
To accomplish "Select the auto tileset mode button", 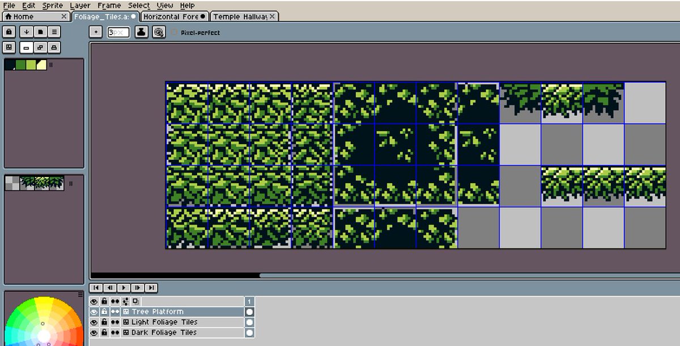I will coord(40,47).
